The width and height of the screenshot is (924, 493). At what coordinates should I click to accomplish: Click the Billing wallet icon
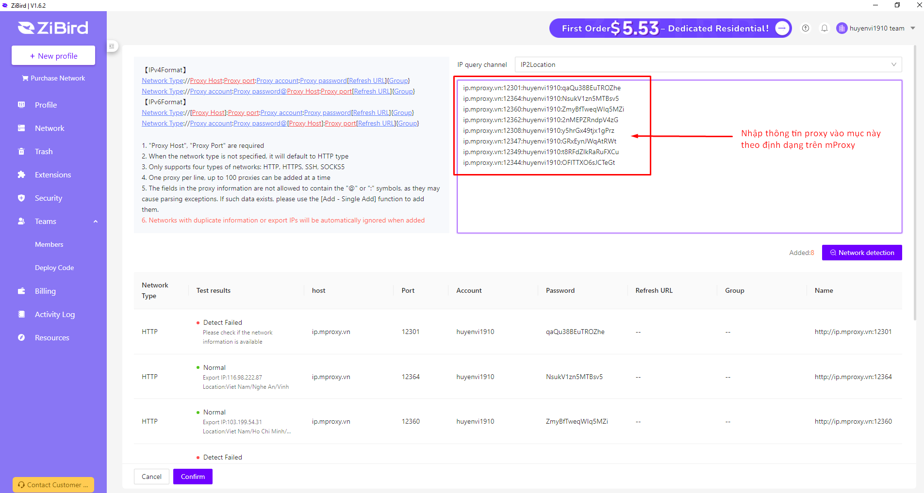point(21,291)
